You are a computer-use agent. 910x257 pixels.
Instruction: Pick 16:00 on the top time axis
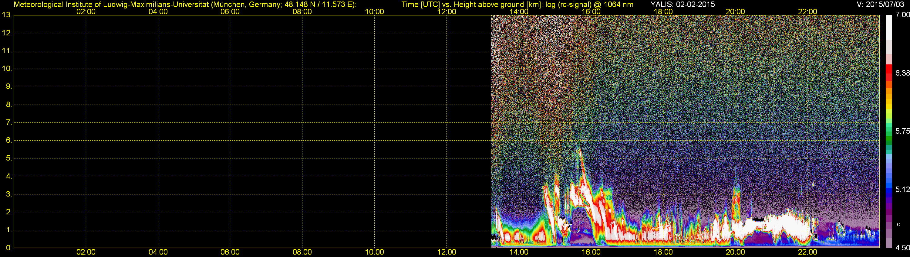point(591,11)
